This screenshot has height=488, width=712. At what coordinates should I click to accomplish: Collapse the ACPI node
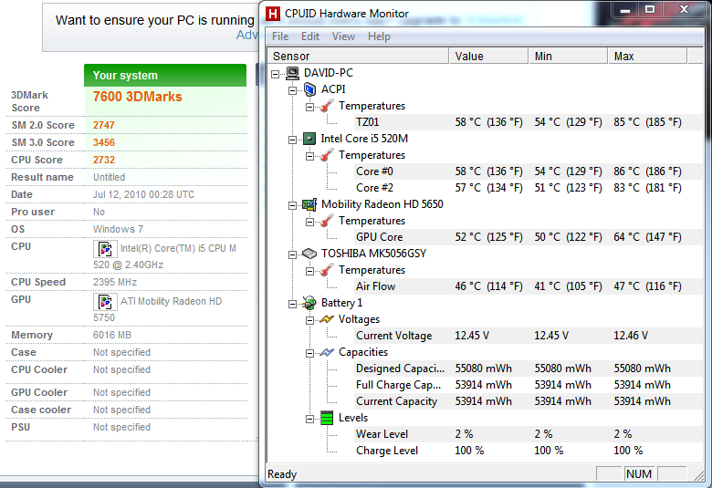click(292, 90)
